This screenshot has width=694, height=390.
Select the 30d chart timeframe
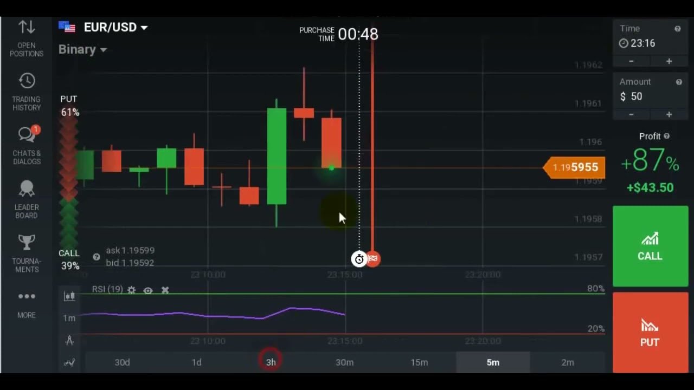point(122,362)
